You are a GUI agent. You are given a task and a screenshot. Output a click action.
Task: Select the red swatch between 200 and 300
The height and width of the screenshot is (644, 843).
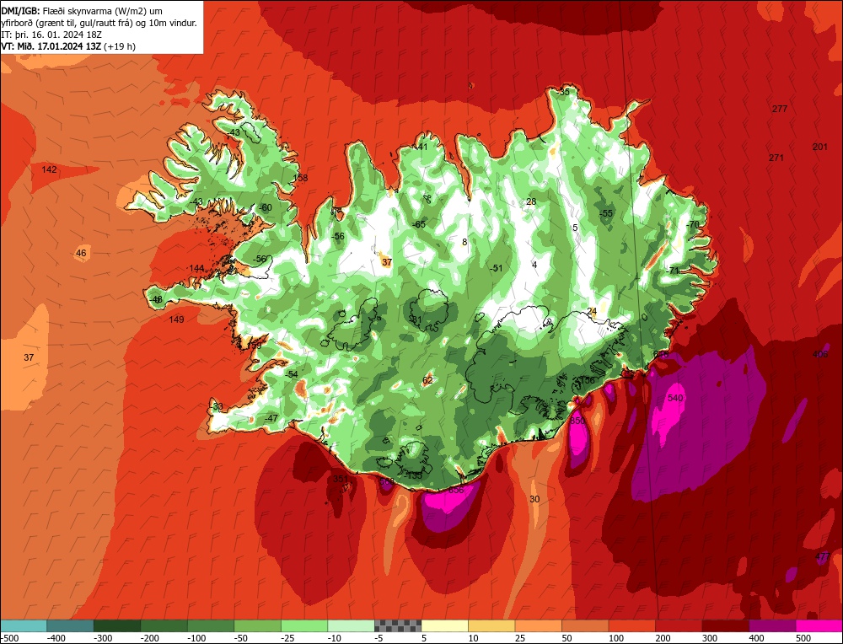pyautogui.click(x=679, y=625)
